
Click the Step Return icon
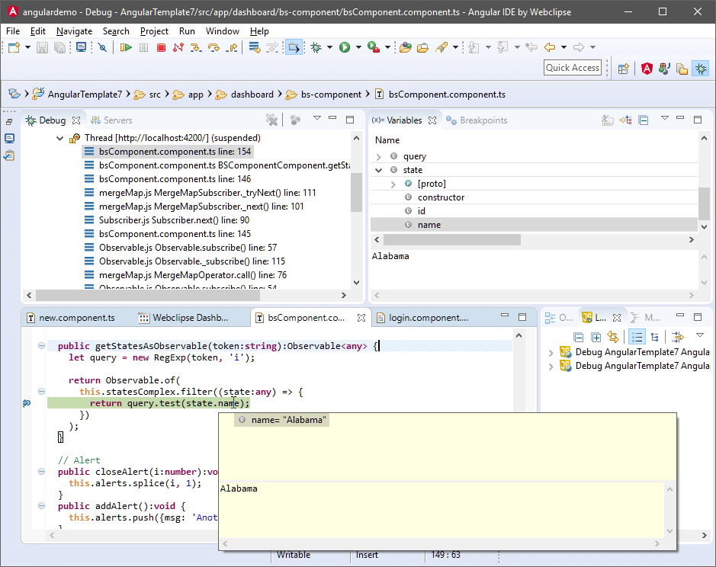[x=232, y=47]
